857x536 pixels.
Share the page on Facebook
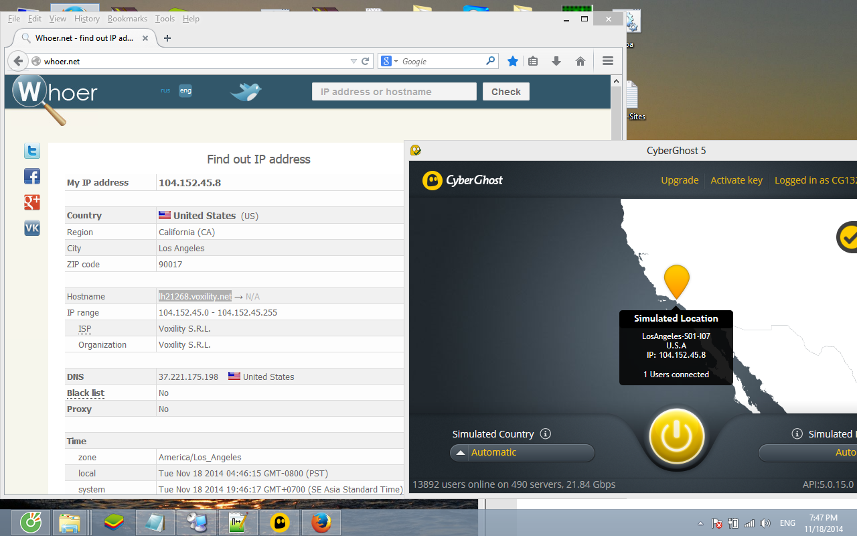(32, 176)
